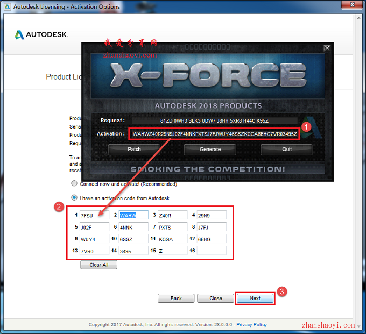Click activation code field 13 containing 7VR0
The height and width of the screenshot is (334, 366).
pyautogui.click(x=94, y=251)
